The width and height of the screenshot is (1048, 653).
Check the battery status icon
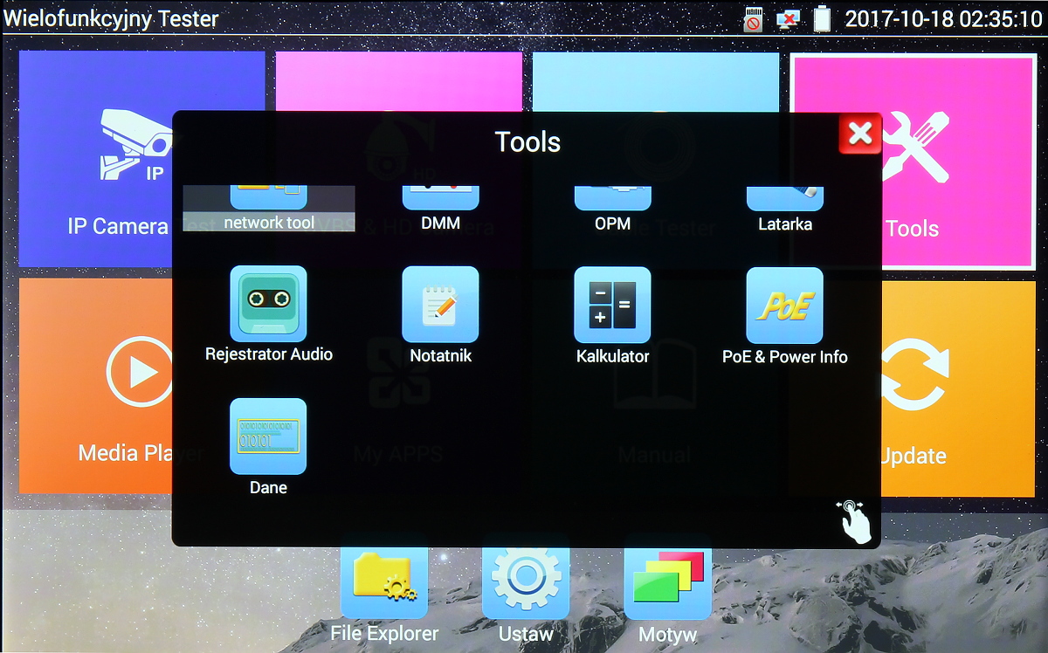tap(822, 18)
